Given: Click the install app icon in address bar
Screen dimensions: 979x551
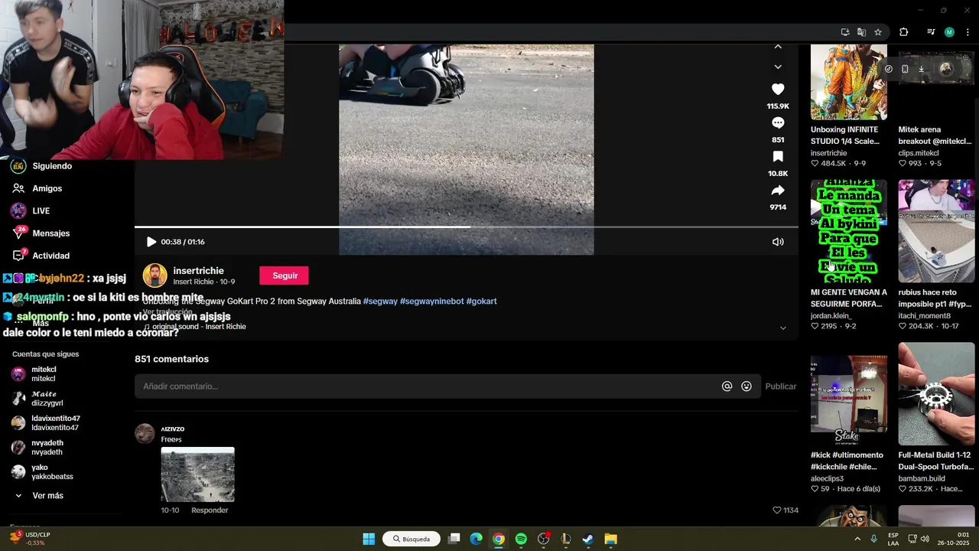Looking at the screenshot, I should click(845, 32).
